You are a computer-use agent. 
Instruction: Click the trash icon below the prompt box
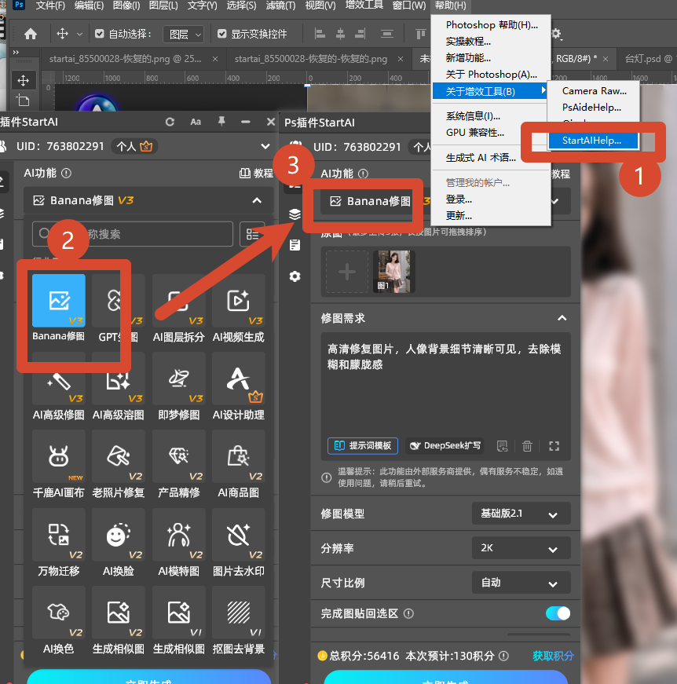pyautogui.click(x=527, y=446)
